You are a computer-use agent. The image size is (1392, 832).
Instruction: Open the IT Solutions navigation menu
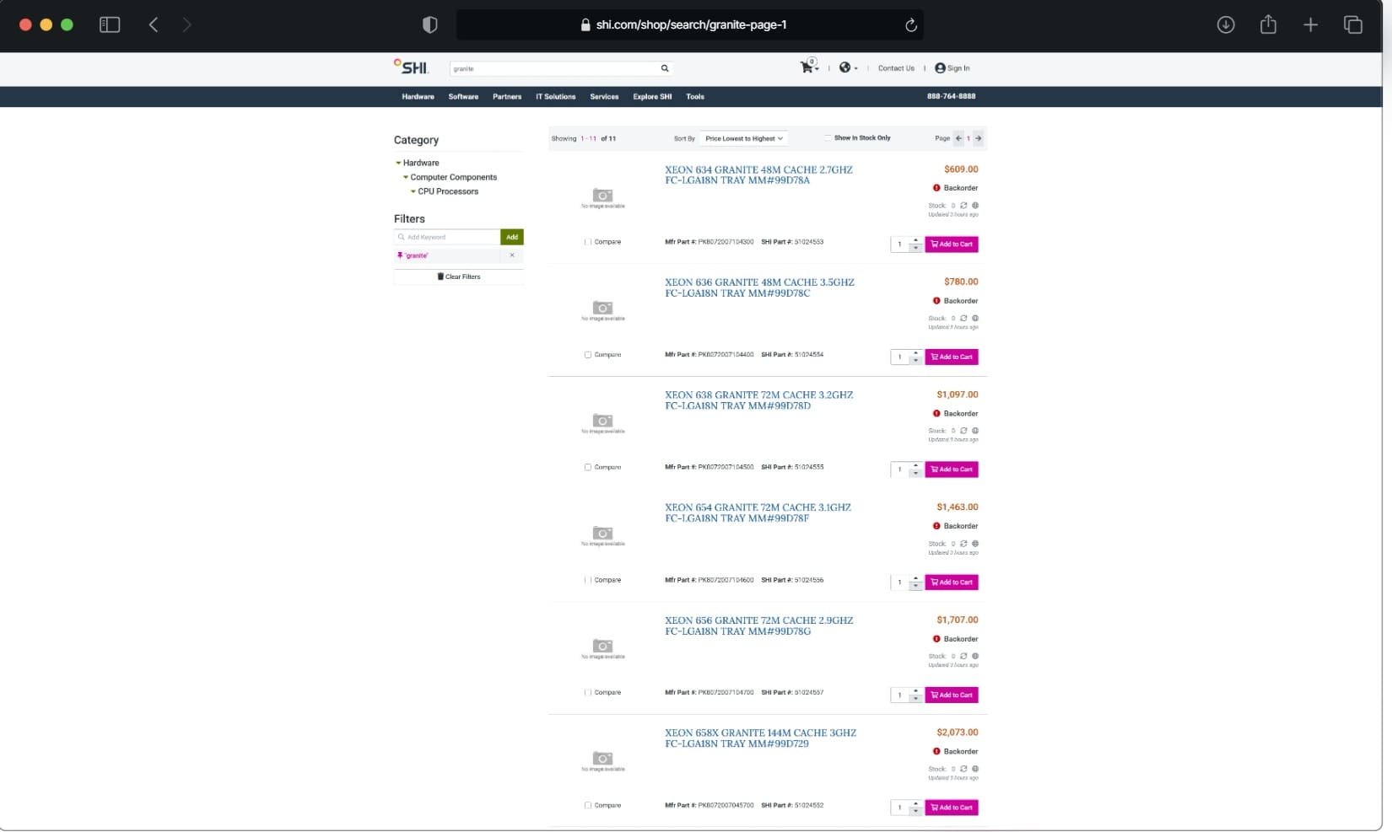[x=555, y=97]
